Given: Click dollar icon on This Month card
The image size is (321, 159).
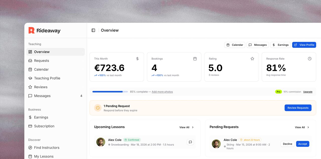Looking at the screenshot, I should point(137,59).
